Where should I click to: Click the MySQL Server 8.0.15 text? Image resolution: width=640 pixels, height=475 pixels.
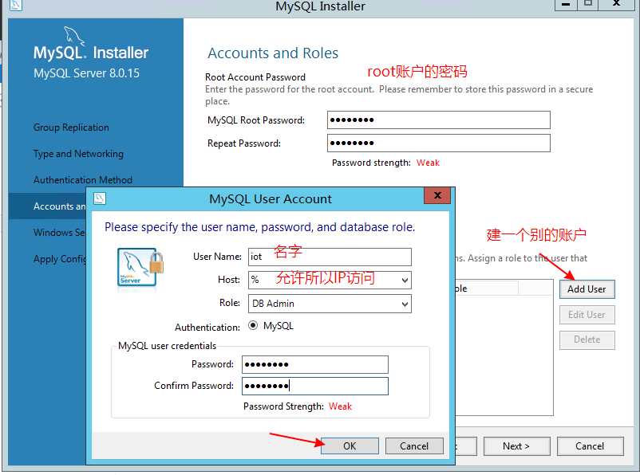[86, 73]
